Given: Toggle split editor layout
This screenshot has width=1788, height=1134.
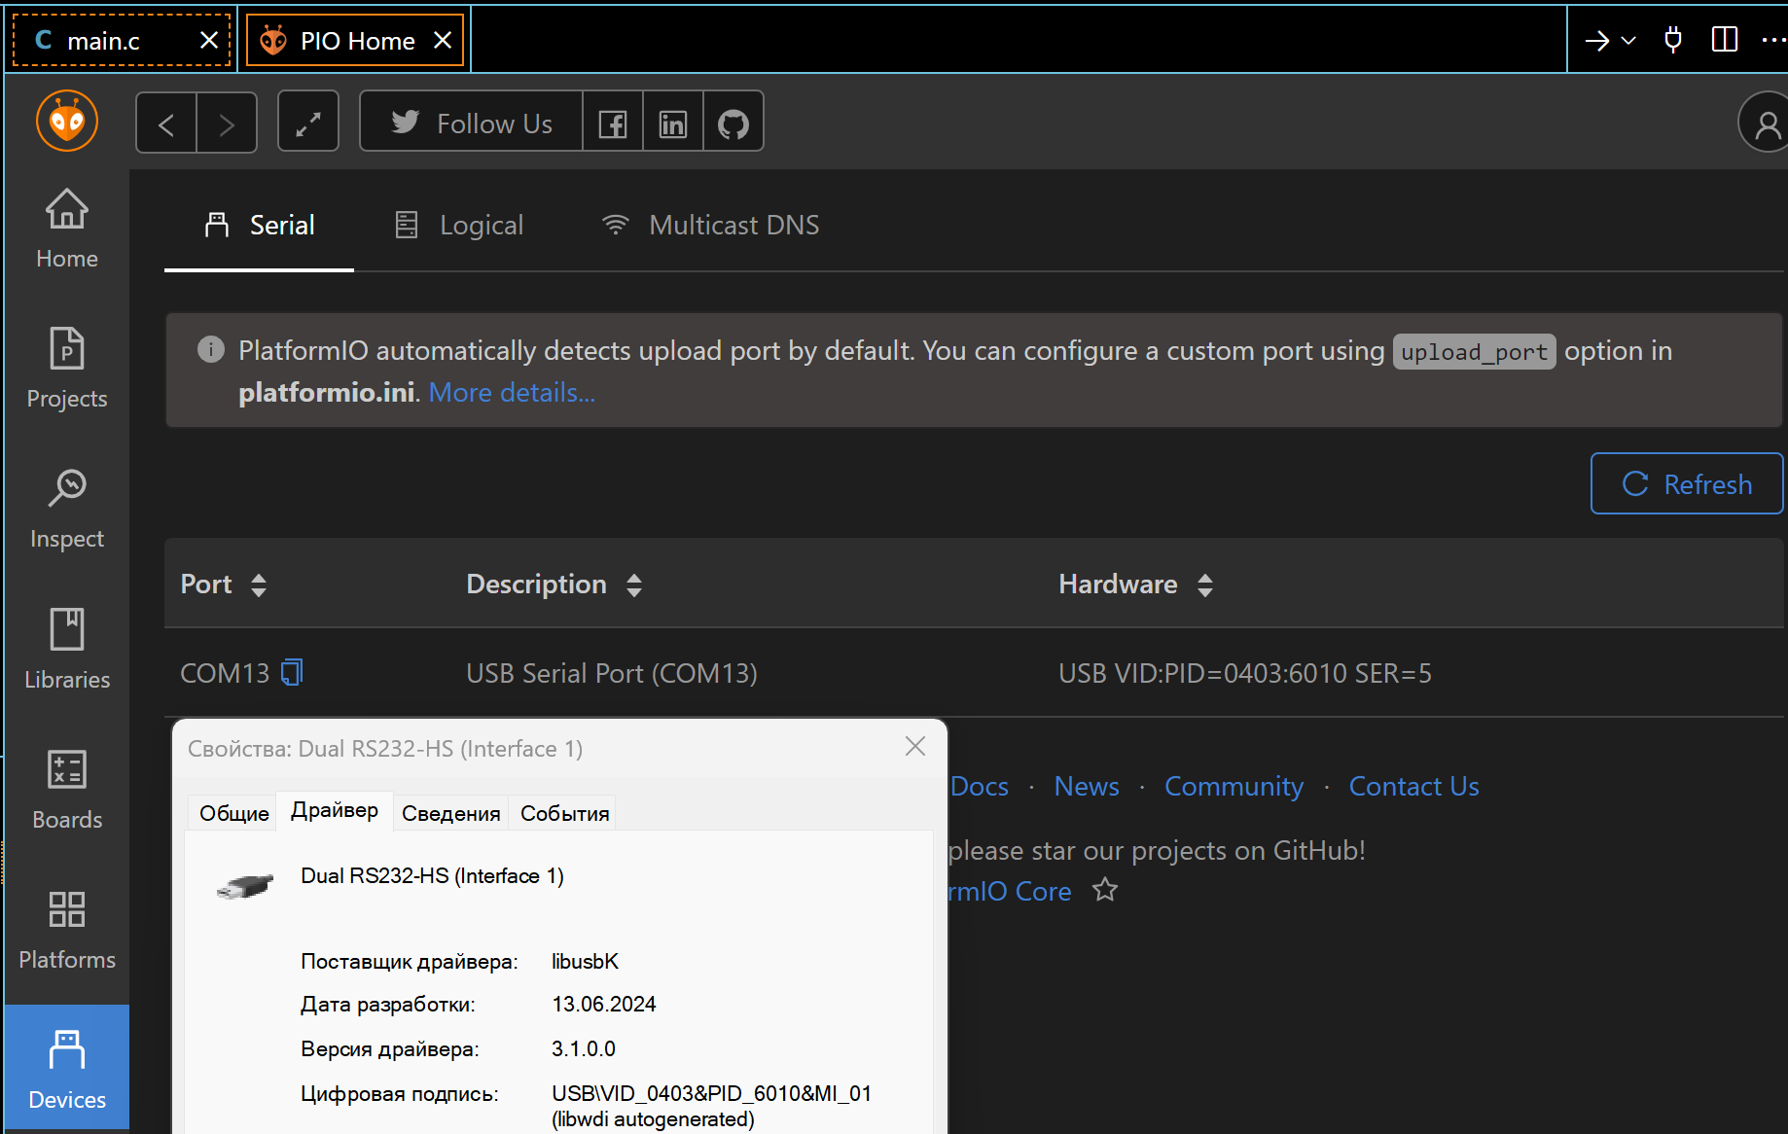Looking at the screenshot, I should click(x=1724, y=40).
